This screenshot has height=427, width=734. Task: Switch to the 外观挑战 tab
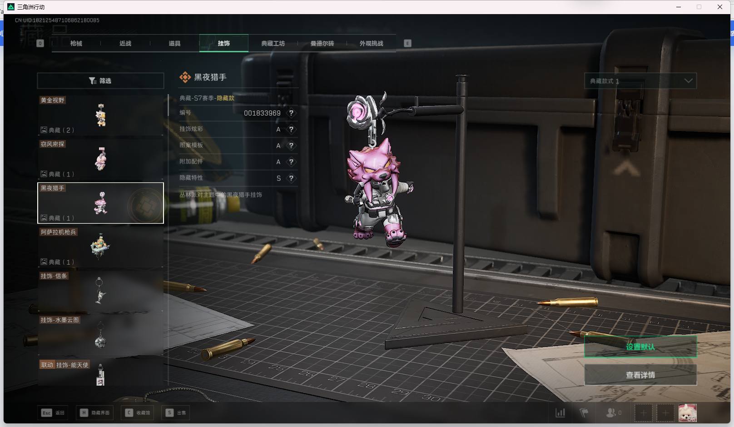coord(372,43)
